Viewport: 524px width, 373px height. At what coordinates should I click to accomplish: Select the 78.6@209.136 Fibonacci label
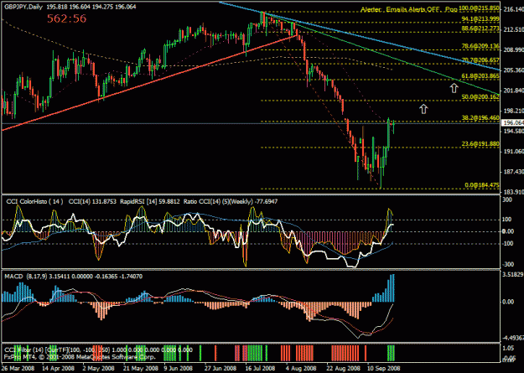click(x=480, y=46)
